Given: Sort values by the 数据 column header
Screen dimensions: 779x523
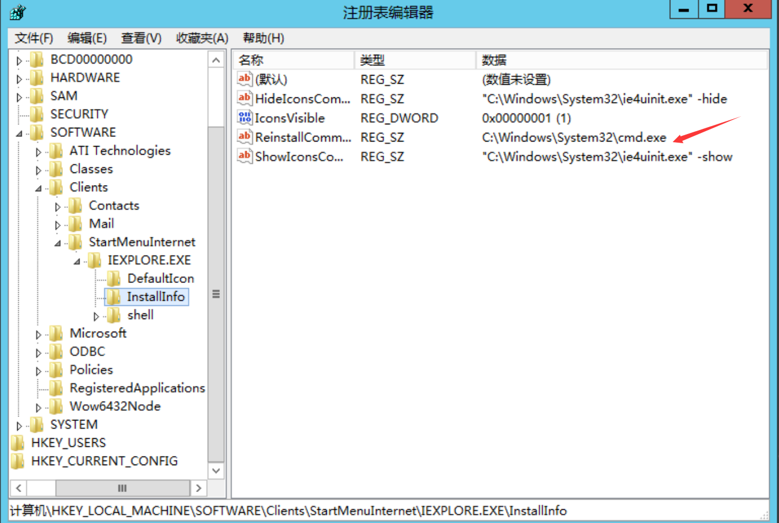Looking at the screenshot, I should click(x=622, y=60).
